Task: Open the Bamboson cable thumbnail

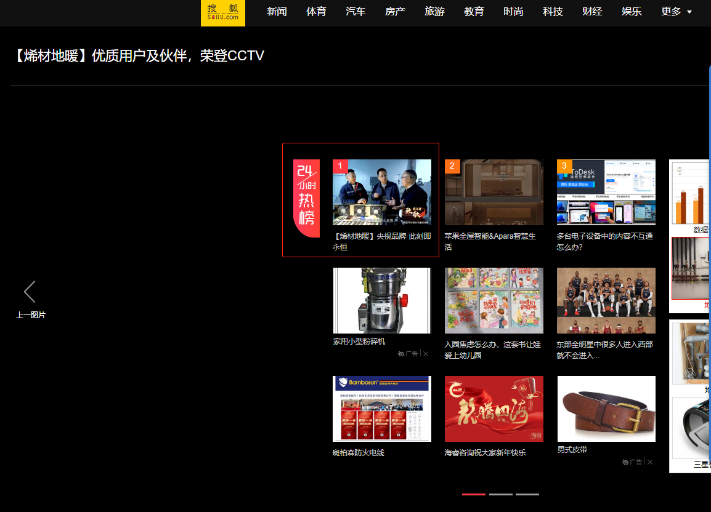Action: [x=382, y=409]
